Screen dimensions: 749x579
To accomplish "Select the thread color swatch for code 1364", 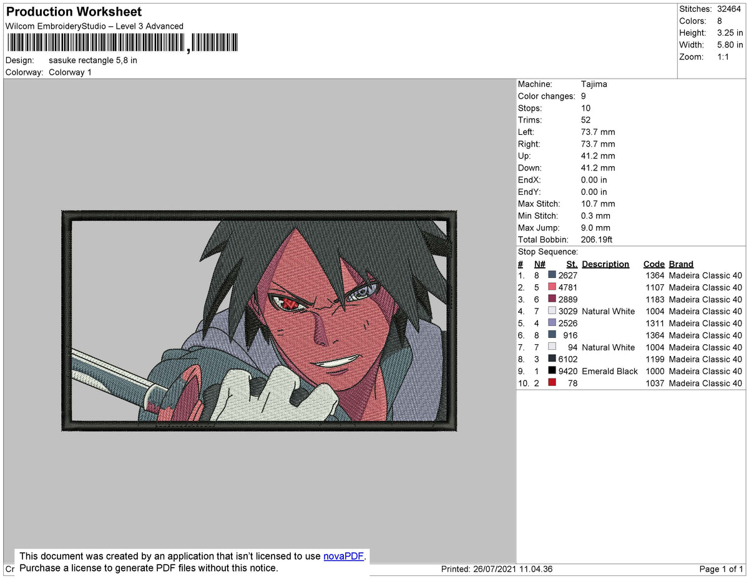I will coord(553,275).
